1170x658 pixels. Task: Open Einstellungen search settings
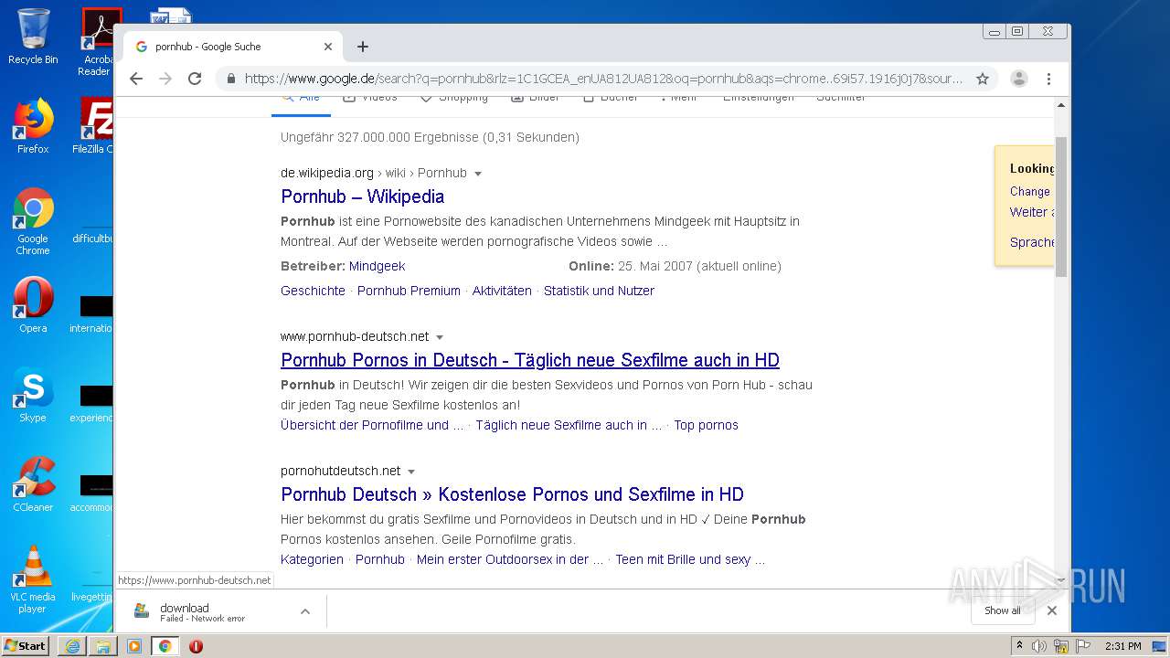pyautogui.click(x=759, y=98)
